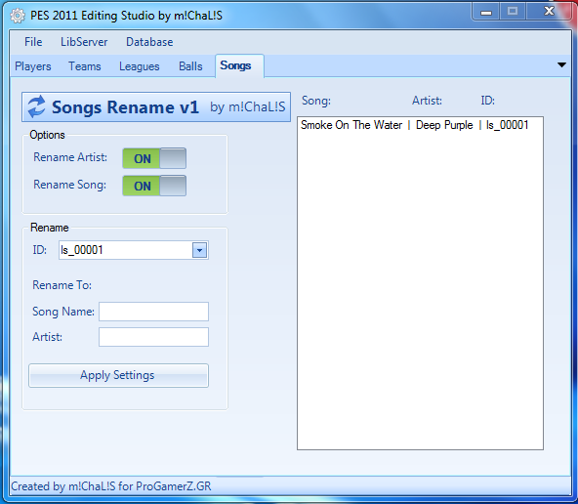Open the LibServer menu
This screenshot has width=578, height=504.
(x=84, y=42)
